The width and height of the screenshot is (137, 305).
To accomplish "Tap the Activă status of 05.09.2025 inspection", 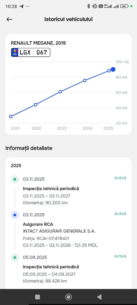I will pyautogui.click(x=120, y=256).
